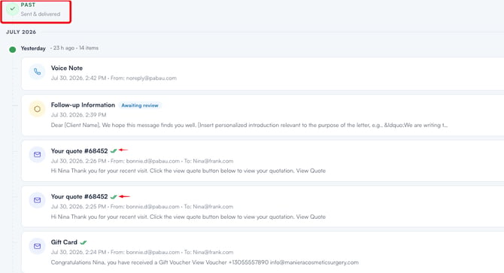Click the JULY 2026 month header
Viewport: 504px width, 273px height.
tap(21, 32)
